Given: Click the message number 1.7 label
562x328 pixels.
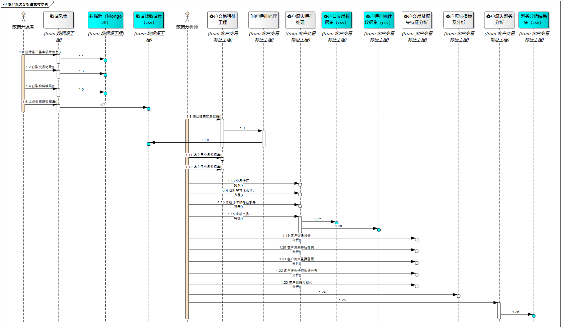Looking at the screenshot, I should 102,105.
